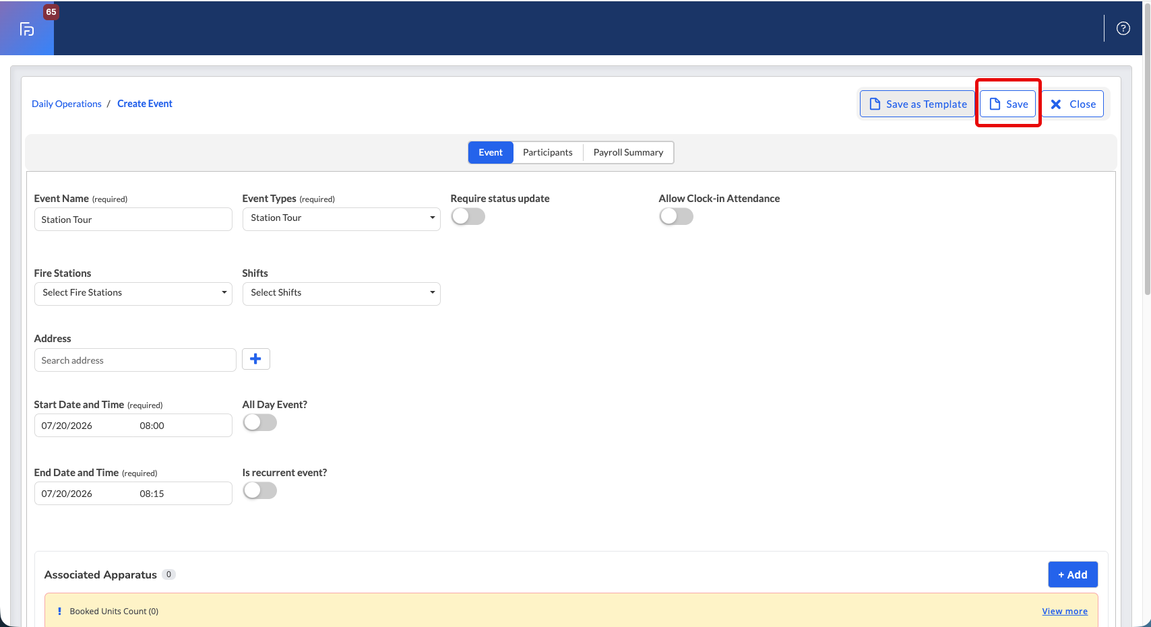
Task: Save the event
Action: 1007,104
